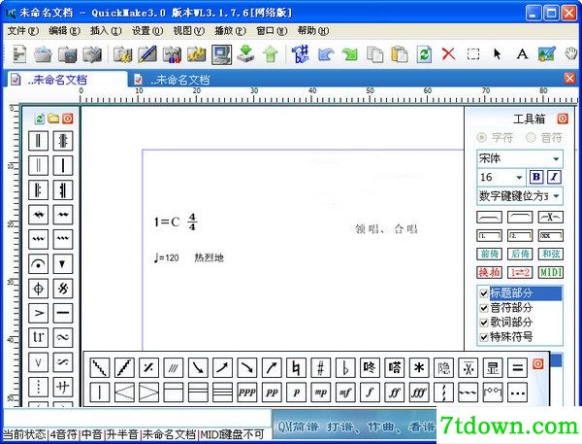Click the 热烈地 expression text
582x444 pixels.
pyautogui.click(x=209, y=257)
